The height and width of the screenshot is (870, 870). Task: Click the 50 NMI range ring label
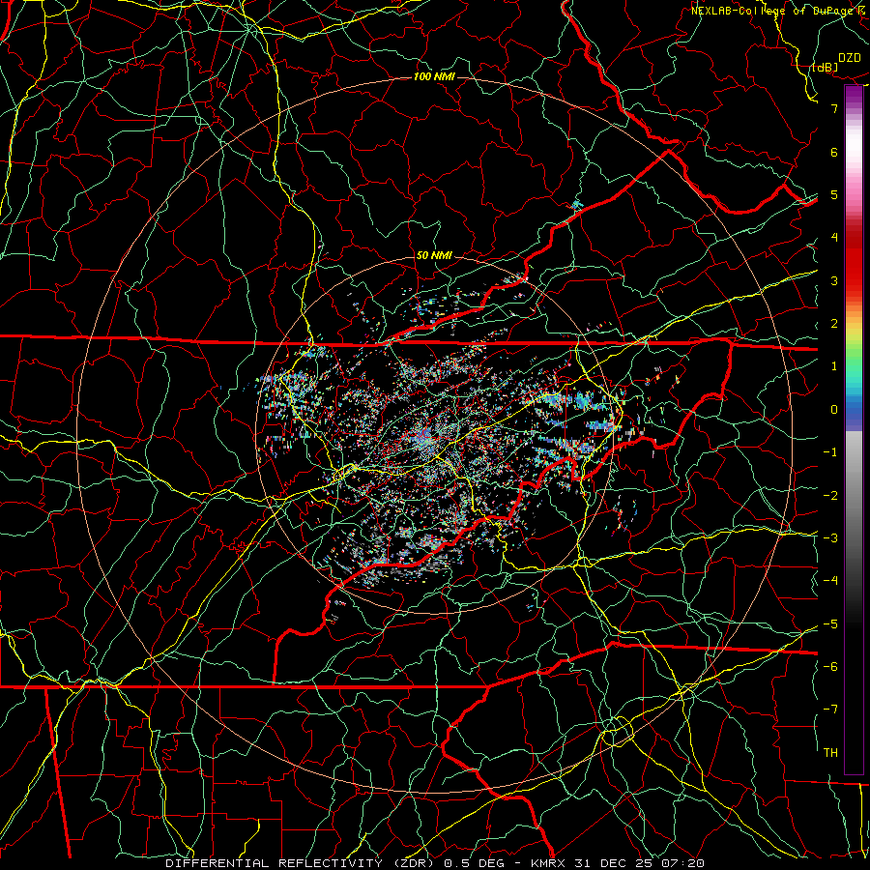[x=434, y=255]
